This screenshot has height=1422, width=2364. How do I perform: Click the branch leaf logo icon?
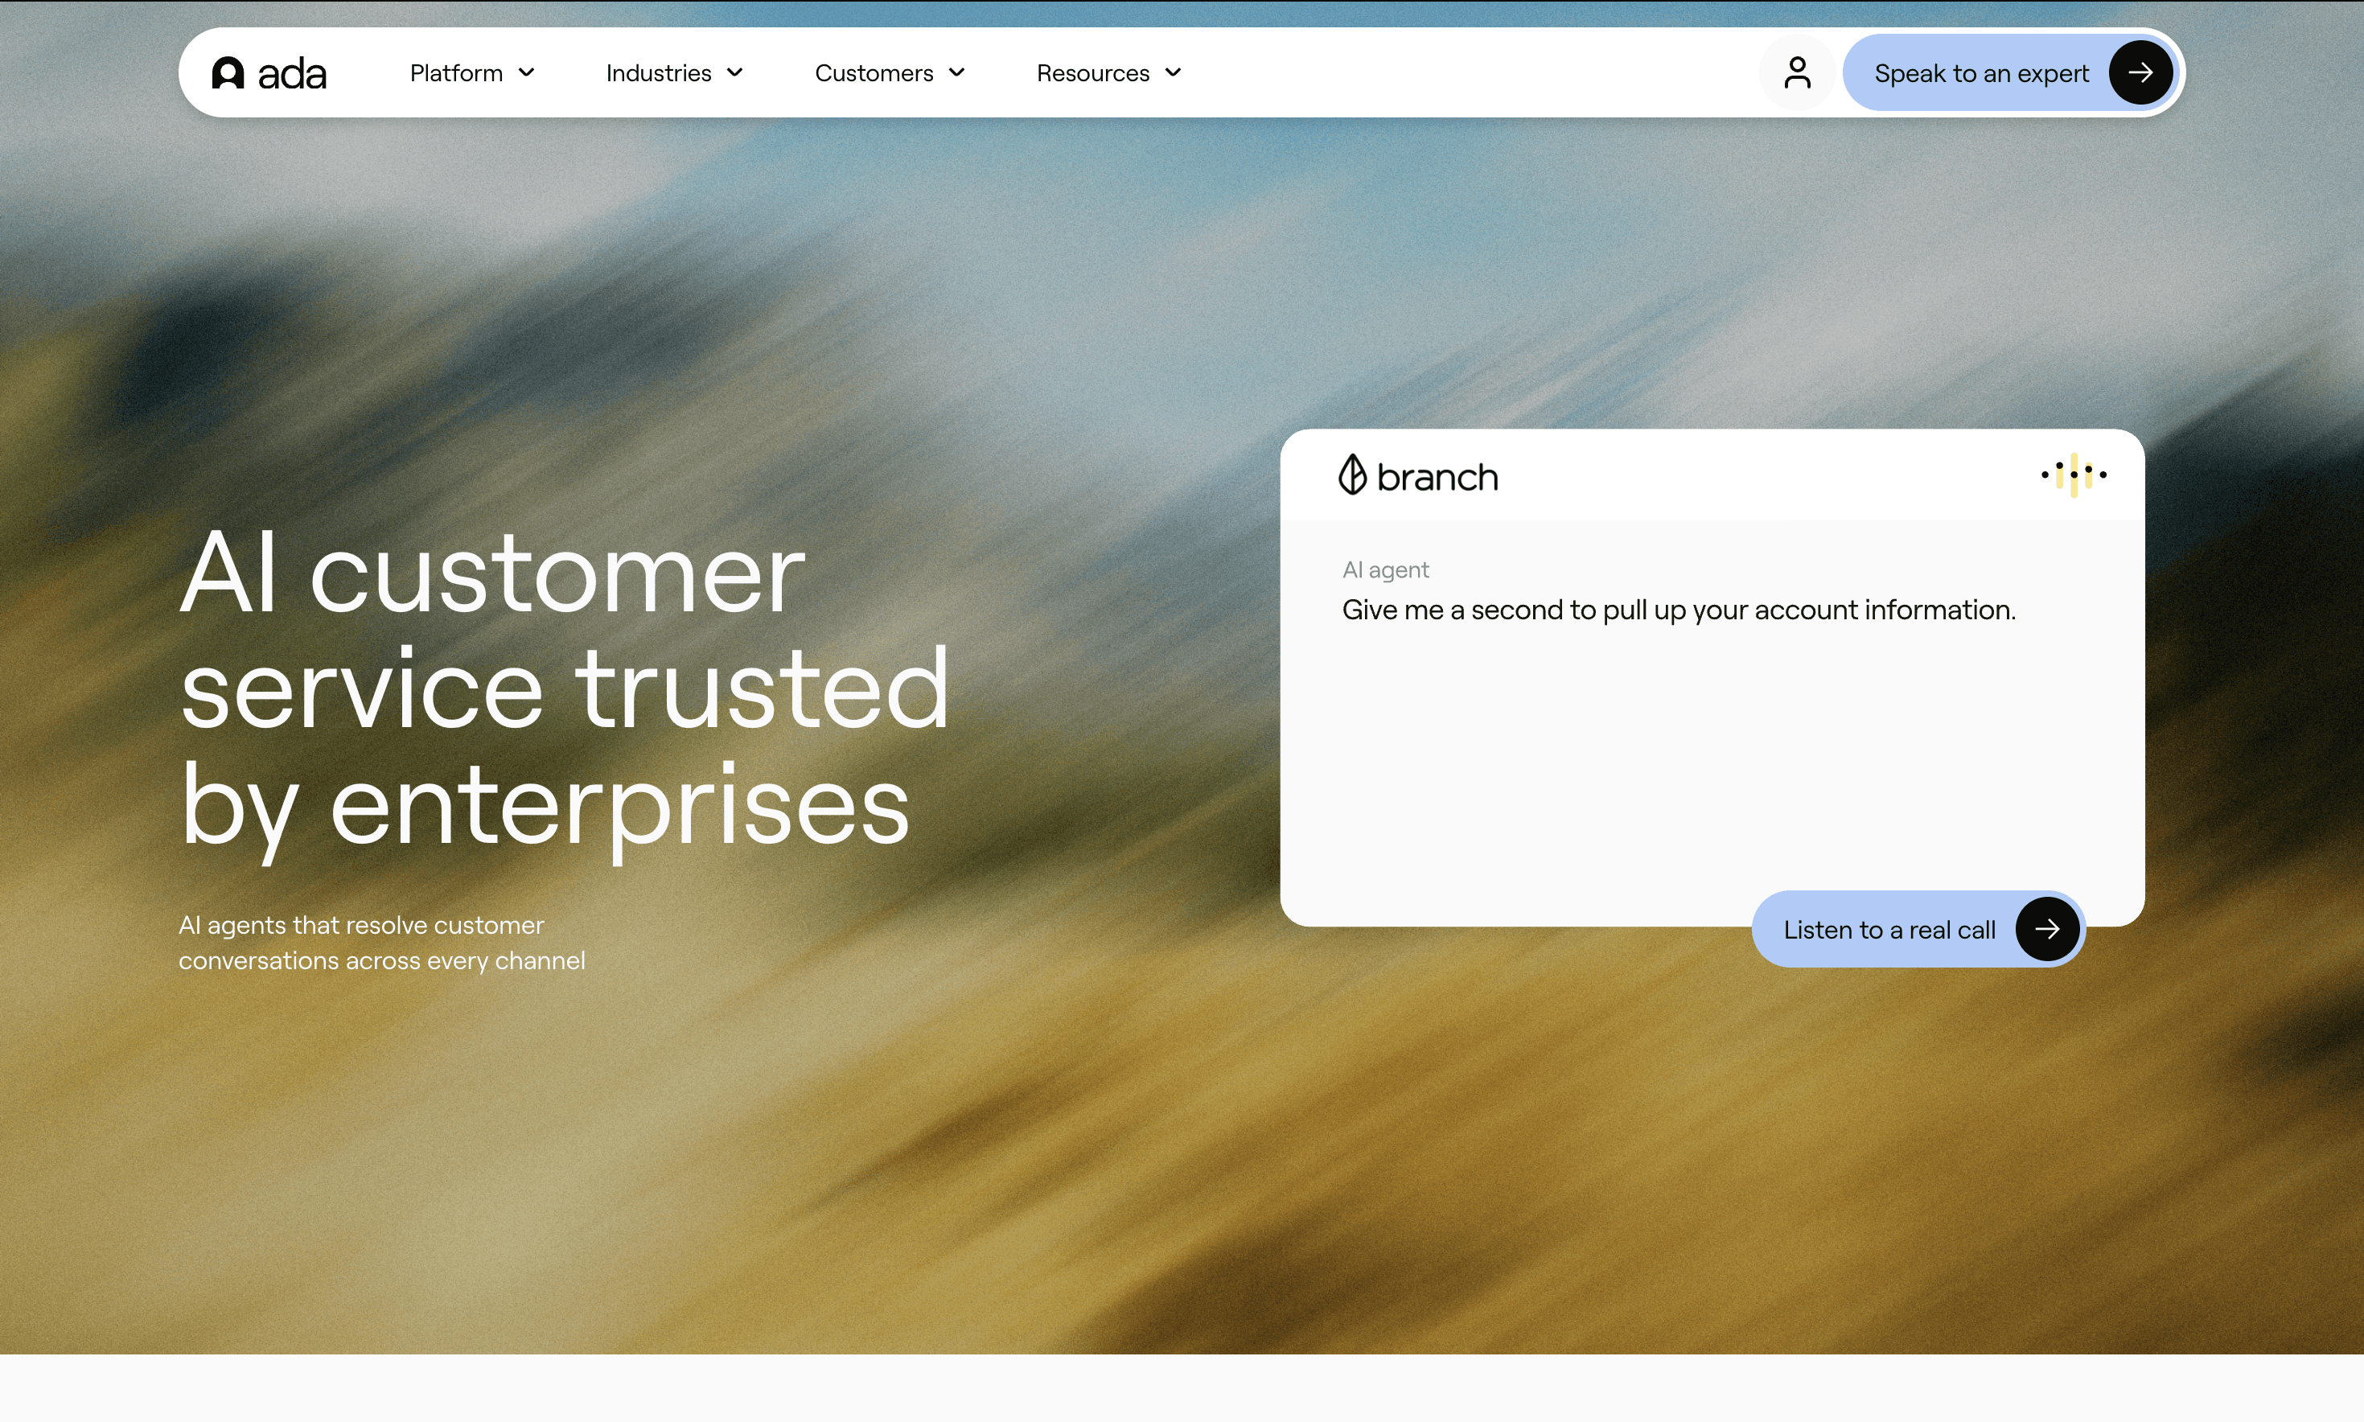point(1352,475)
